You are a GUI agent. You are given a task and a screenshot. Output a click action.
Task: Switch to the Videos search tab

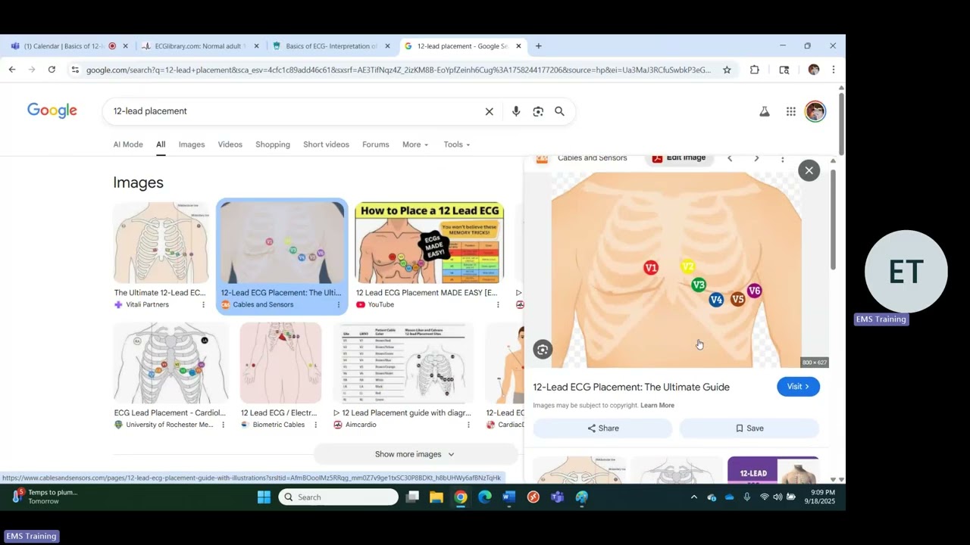click(230, 145)
